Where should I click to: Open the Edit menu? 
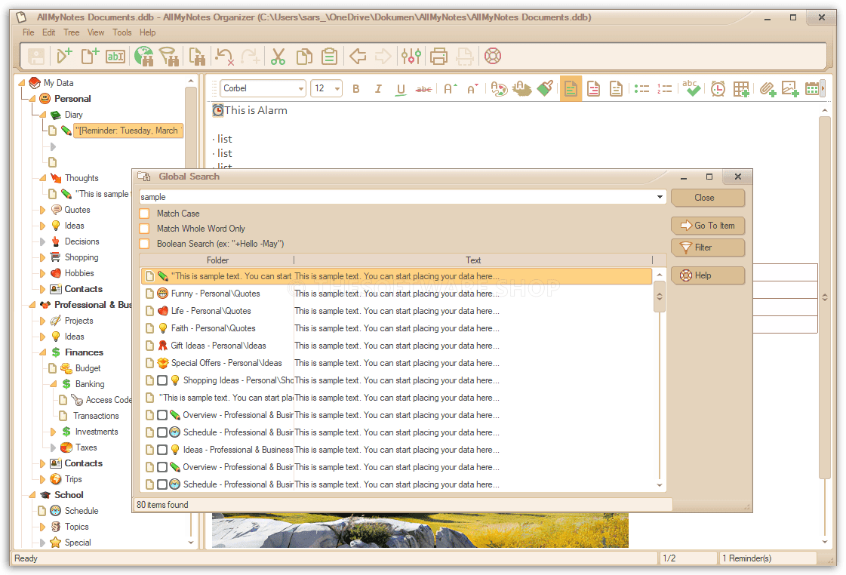coord(48,32)
